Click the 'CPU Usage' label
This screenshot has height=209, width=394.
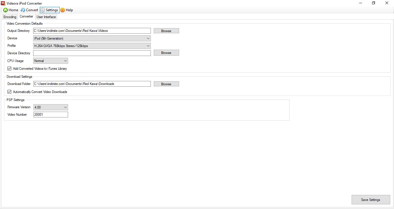16,61
